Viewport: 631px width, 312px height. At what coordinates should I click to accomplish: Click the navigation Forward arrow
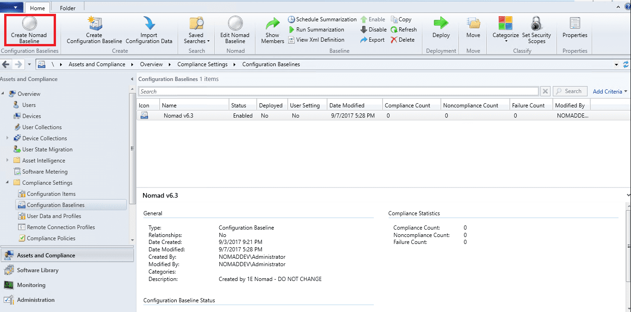pyautogui.click(x=18, y=64)
